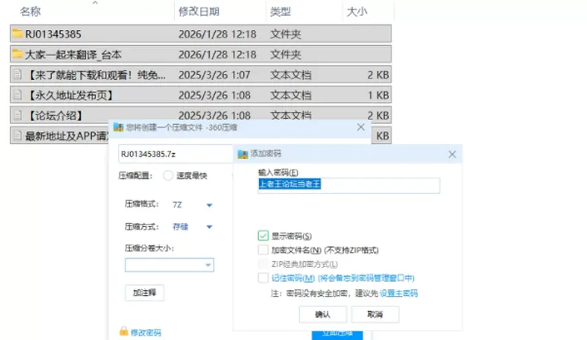This screenshot has height=340, width=587.
Task: Sort files by 类型 column
Action: [281, 12]
